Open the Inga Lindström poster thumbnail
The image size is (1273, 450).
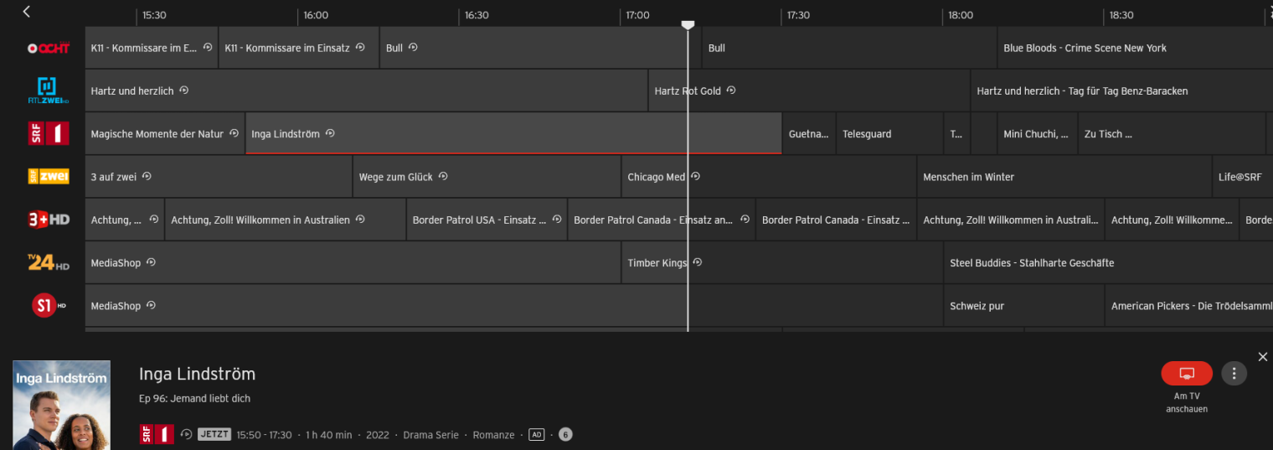[x=61, y=405]
